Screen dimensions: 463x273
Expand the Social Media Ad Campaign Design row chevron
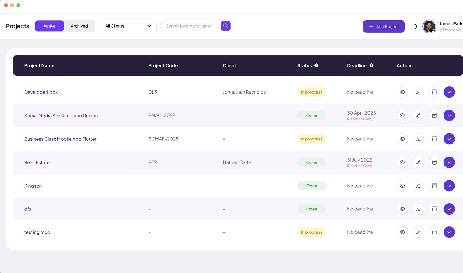(449, 116)
